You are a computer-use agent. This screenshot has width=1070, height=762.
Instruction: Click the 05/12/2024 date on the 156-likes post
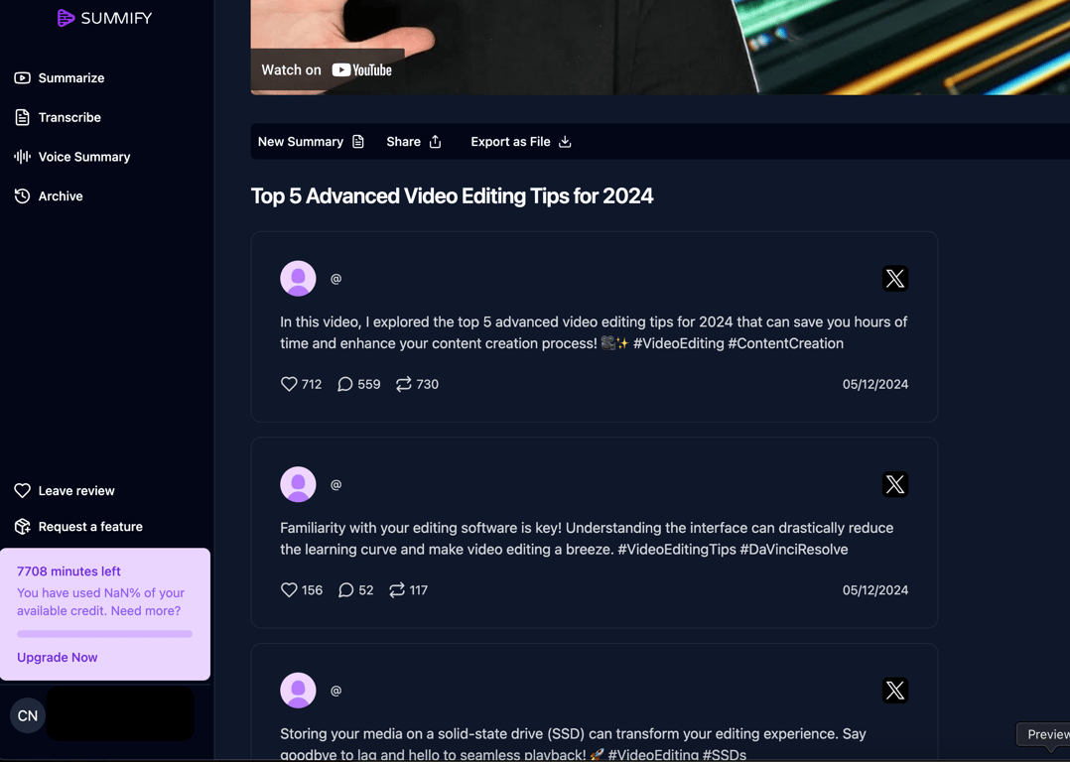[x=875, y=590]
